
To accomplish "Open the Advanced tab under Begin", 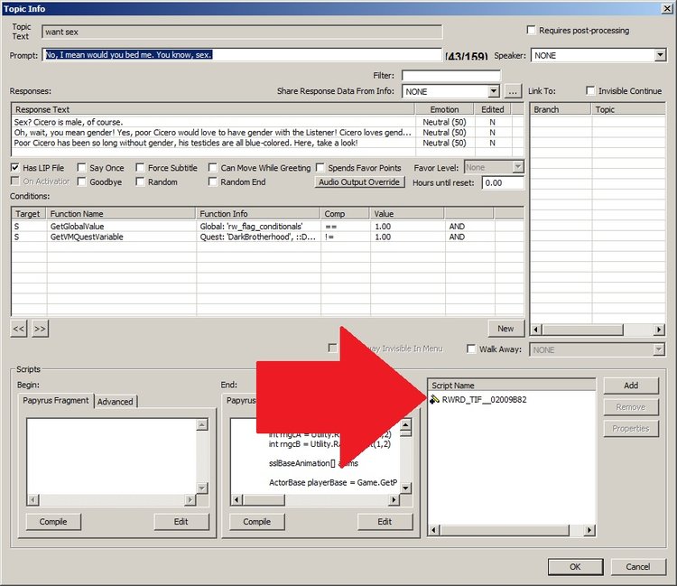I will pyautogui.click(x=115, y=402).
